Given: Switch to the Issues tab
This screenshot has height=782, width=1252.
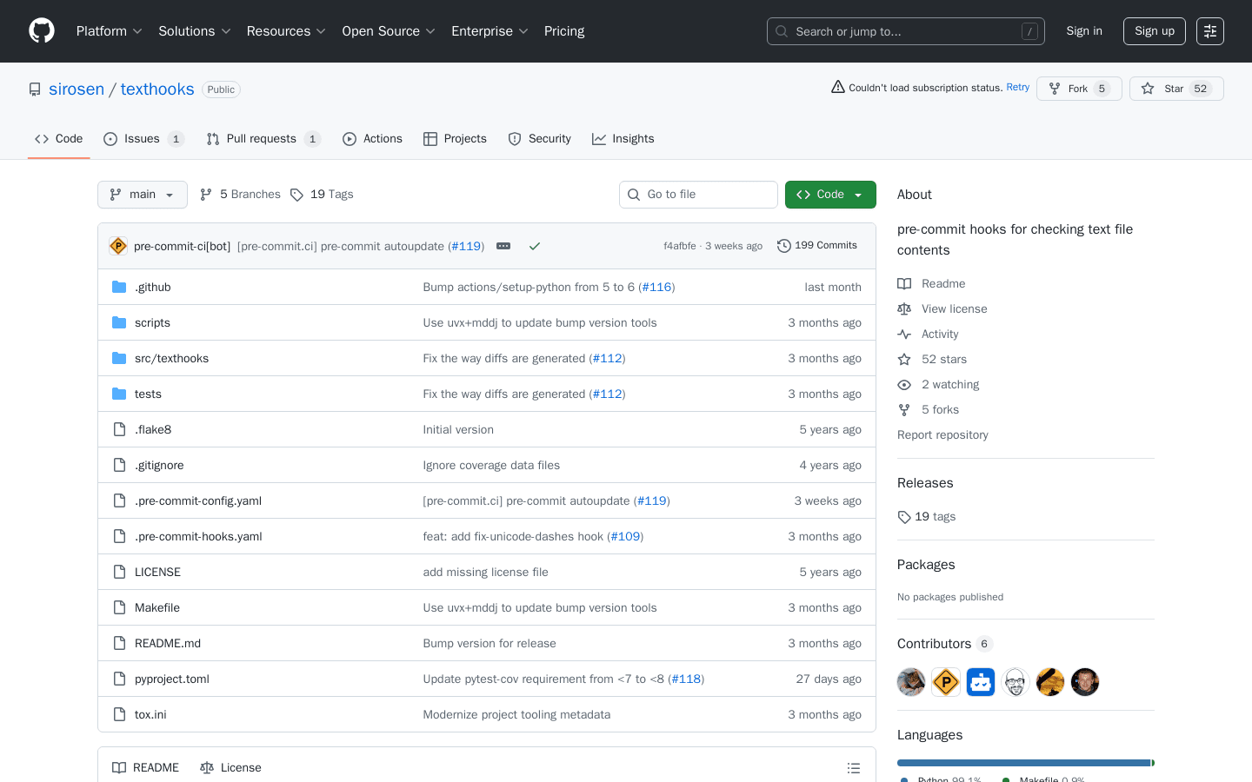Looking at the screenshot, I should pyautogui.click(x=143, y=139).
